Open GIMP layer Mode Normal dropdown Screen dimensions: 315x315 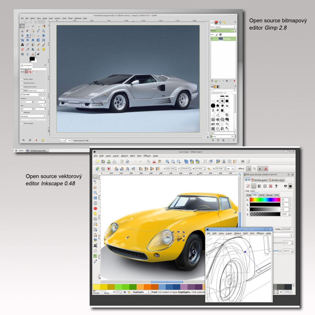point(225,27)
